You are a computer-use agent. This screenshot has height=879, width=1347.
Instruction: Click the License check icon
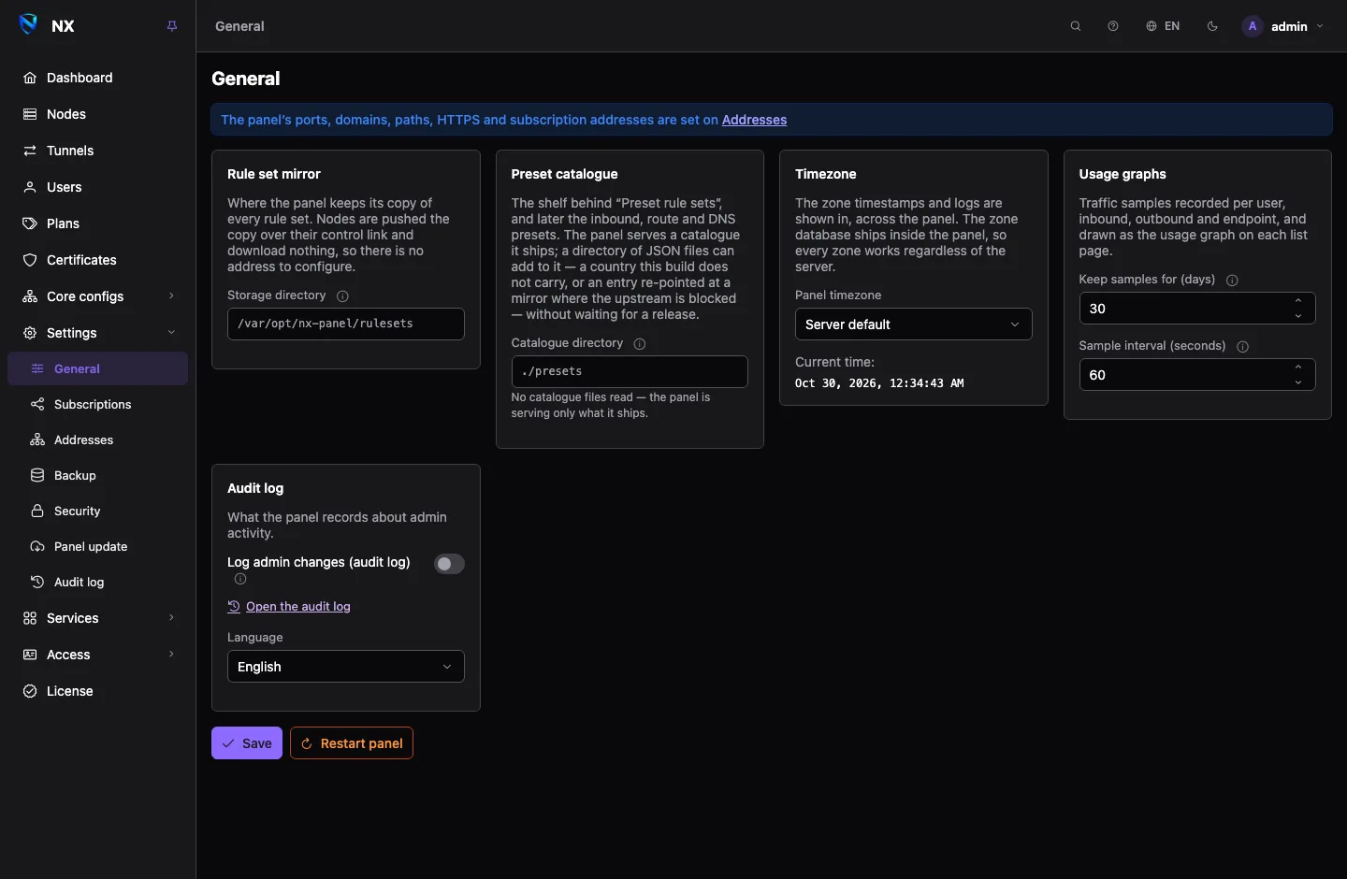(x=30, y=691)
